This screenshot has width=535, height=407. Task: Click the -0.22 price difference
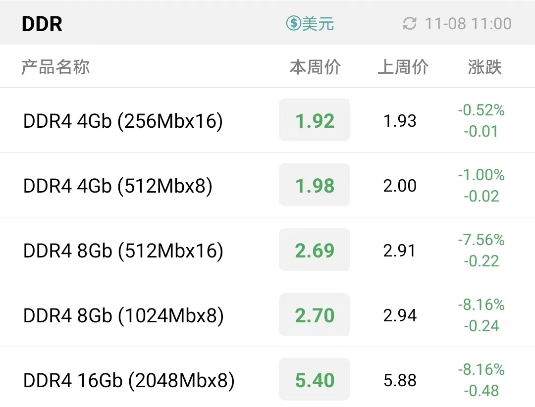click(x=481, y=261)
